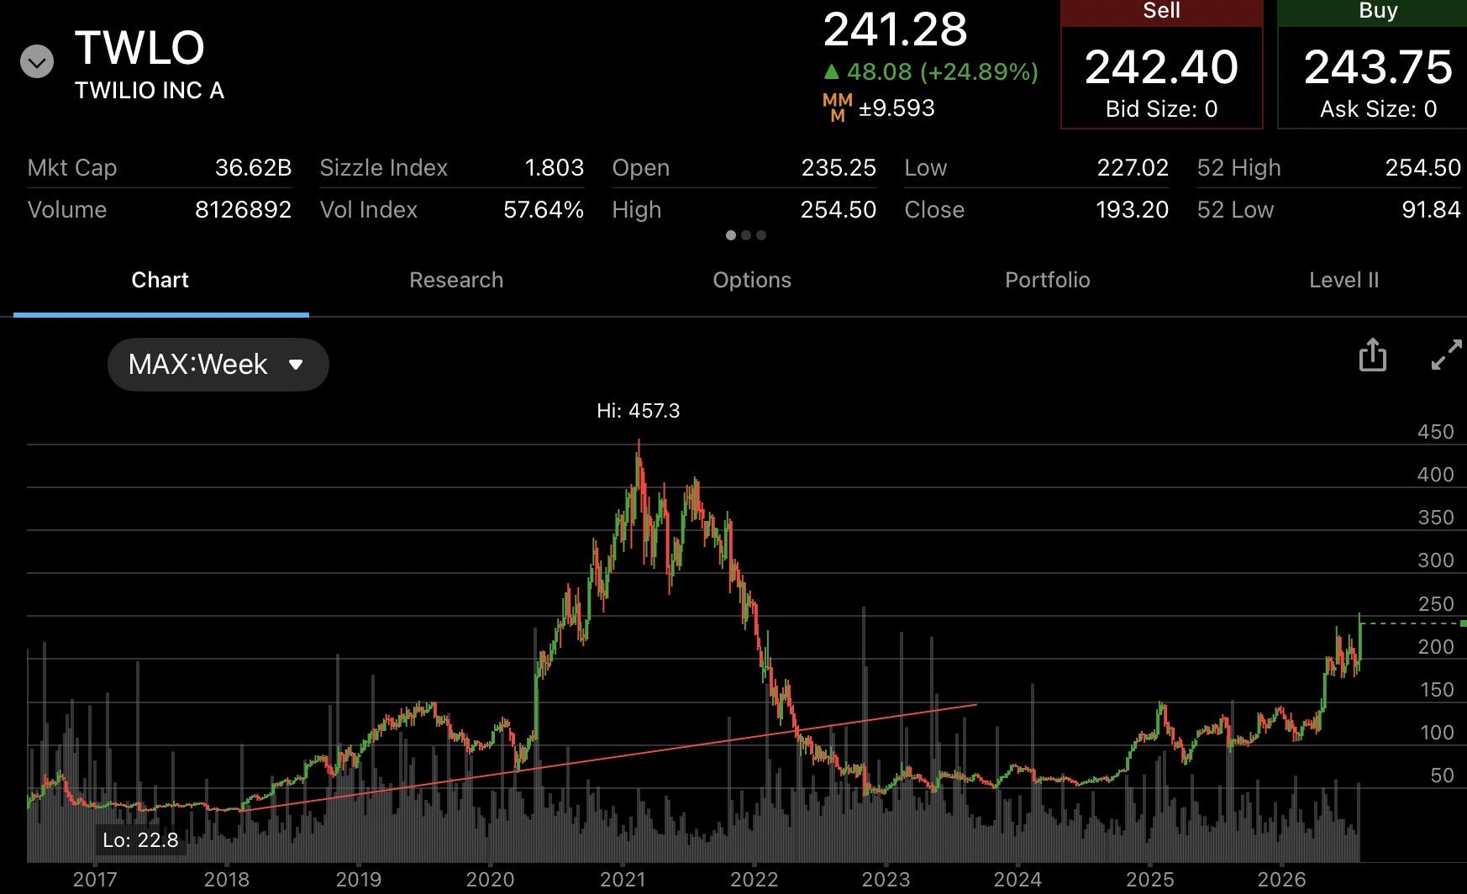Tap the 2021 year label on time axis
Image resolution: width=1467 pixels, height=894 pixels.
[623, 880]
